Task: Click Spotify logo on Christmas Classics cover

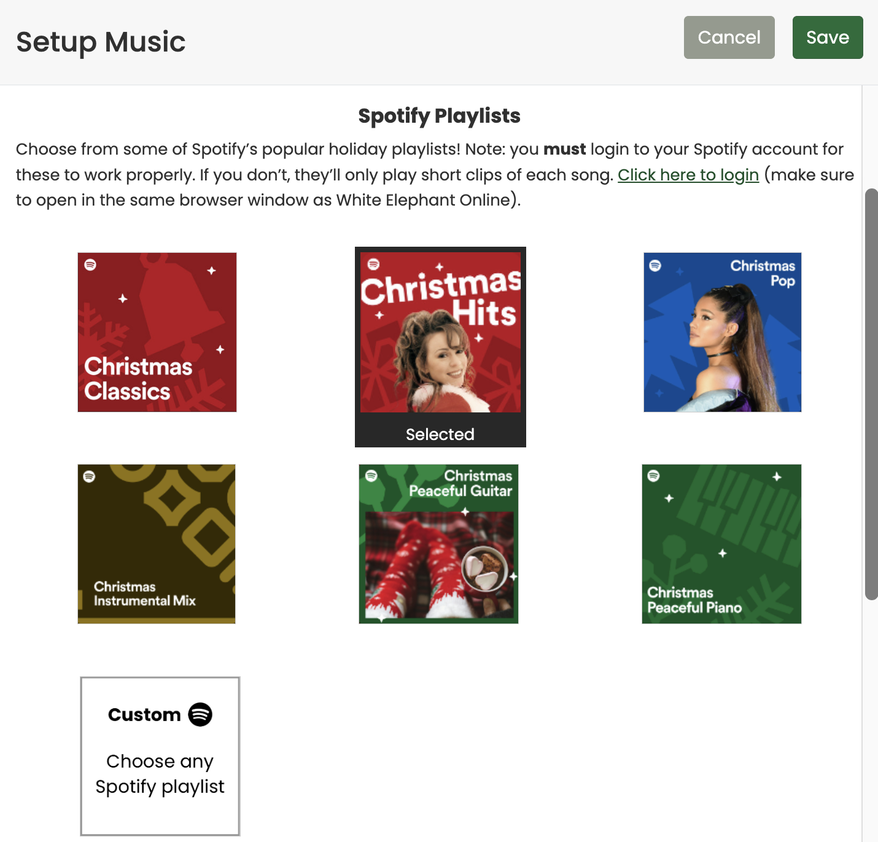Action: point(90,265)
